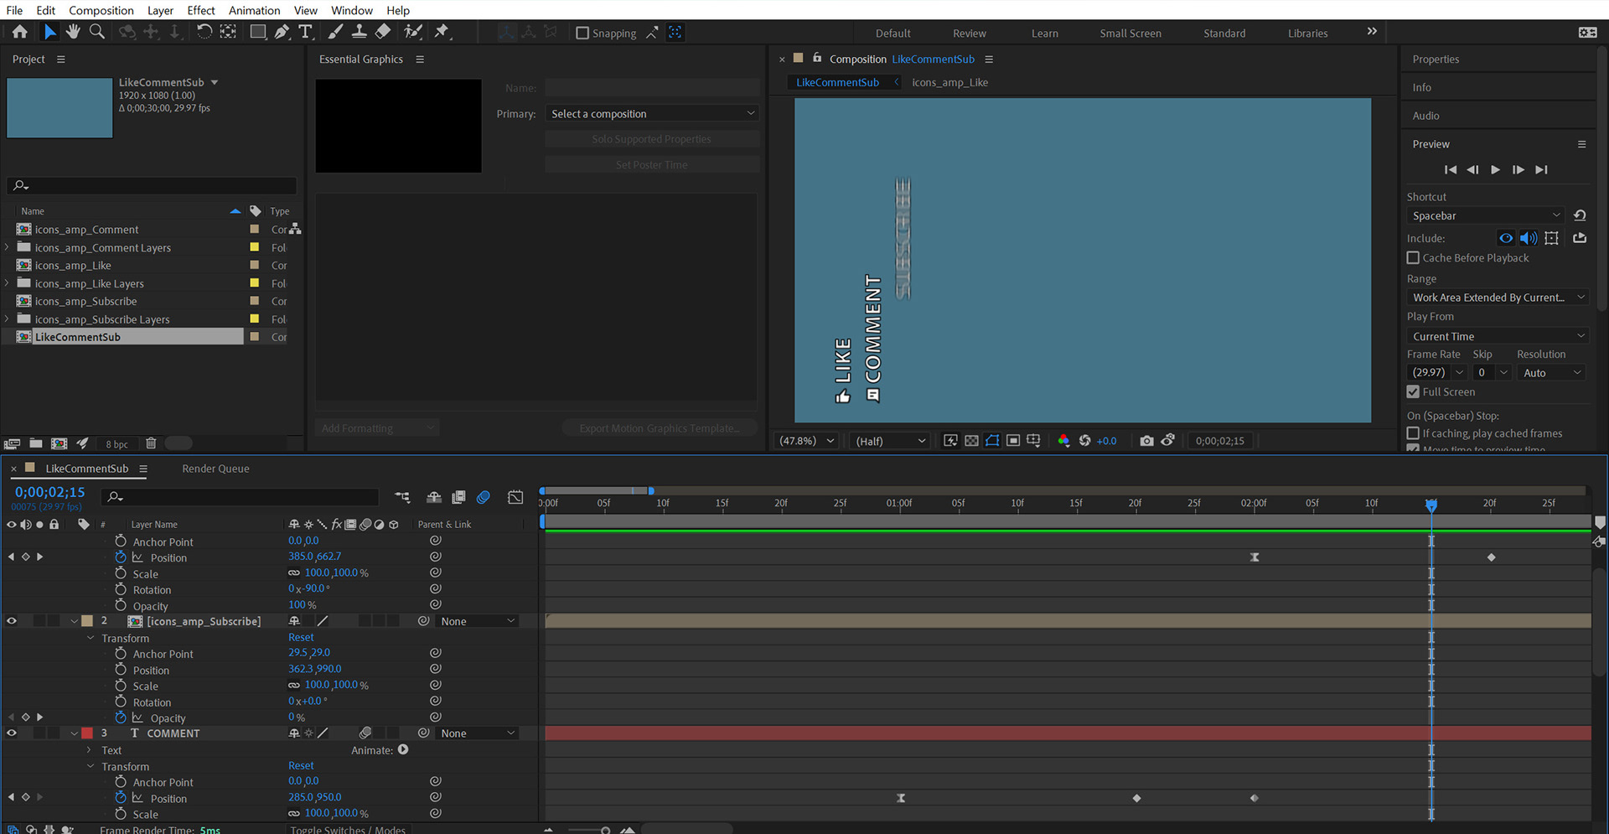Switch to the Render Queue tab
Image resolution: width=1609 pixels, height=834 pixels.
[216, 469]
